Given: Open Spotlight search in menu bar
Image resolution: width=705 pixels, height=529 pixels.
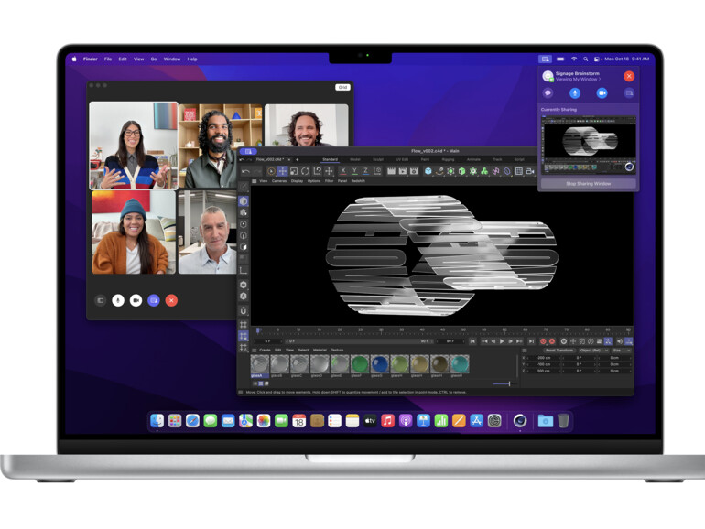Looking at the screenshot, I should click(585, 59).
